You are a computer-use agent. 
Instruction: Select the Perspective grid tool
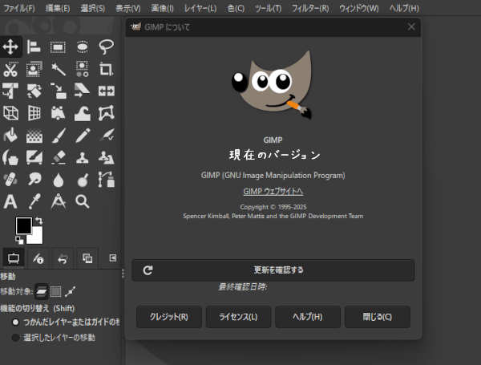(34, 113)
